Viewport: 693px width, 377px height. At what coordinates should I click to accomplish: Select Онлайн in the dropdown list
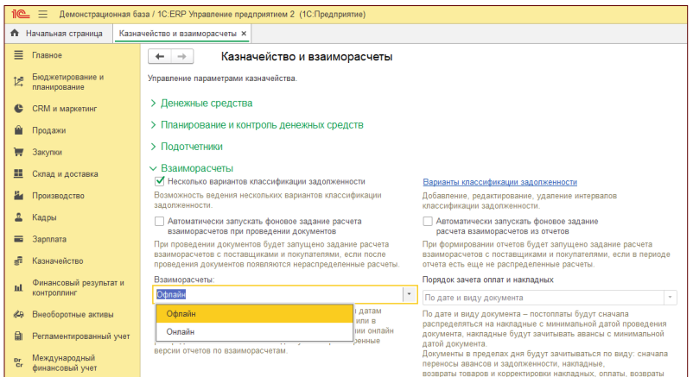coord(255,331)
